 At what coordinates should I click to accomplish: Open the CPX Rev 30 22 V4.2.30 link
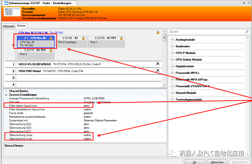point(33,33)
